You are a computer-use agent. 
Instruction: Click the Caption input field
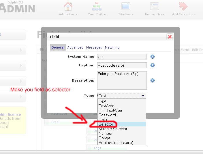click(122, 65)
